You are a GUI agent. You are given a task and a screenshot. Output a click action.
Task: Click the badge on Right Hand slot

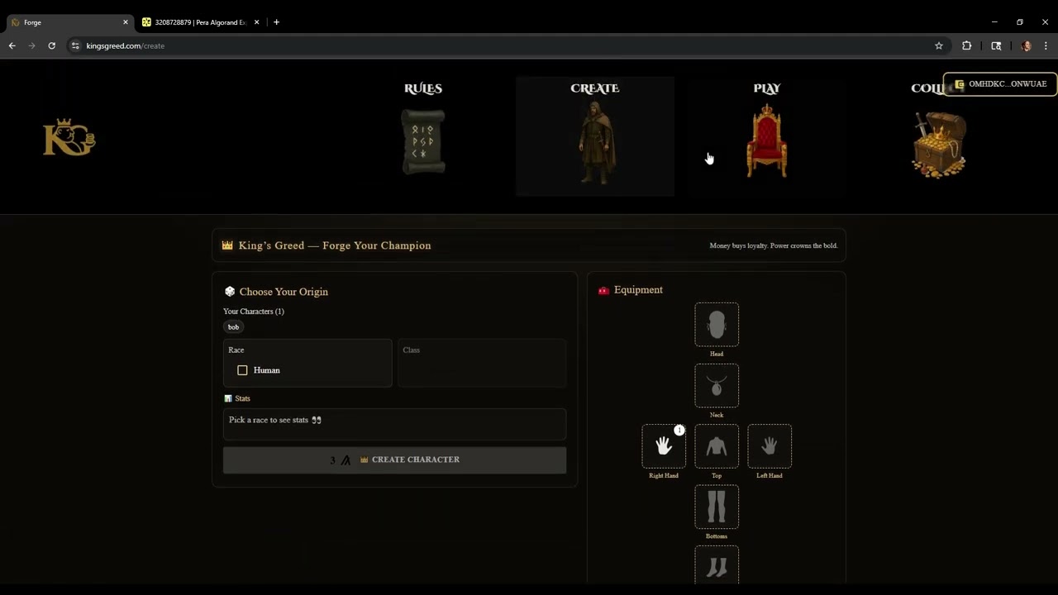point(679,430)
